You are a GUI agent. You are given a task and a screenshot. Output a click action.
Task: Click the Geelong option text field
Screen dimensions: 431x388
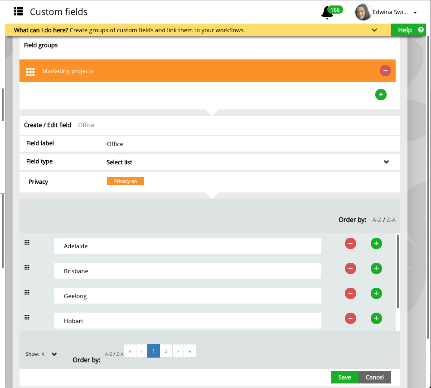coord(188,296)
